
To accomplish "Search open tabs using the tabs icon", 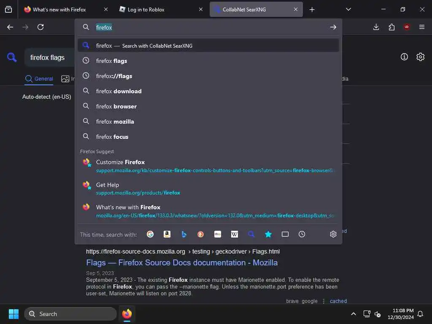I will pyautogui.click(x=285, y=234).
